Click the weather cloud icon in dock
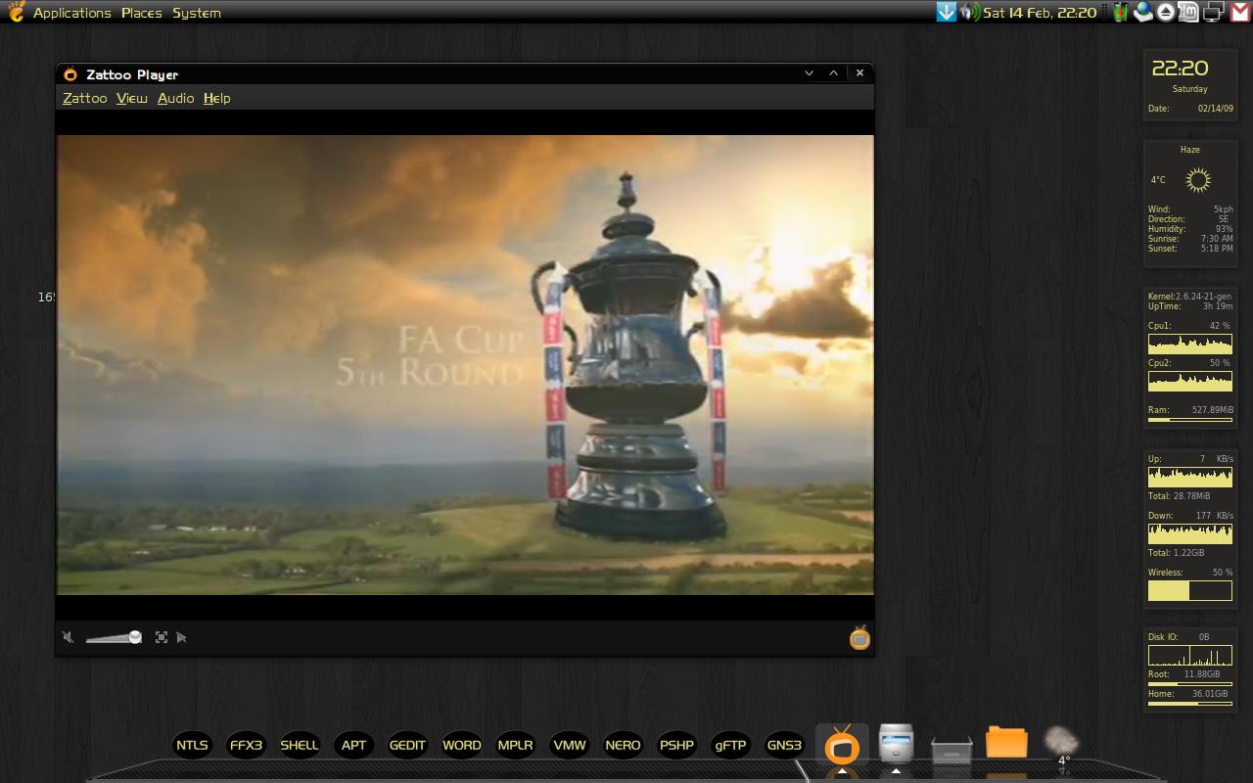 [1061, 743]
